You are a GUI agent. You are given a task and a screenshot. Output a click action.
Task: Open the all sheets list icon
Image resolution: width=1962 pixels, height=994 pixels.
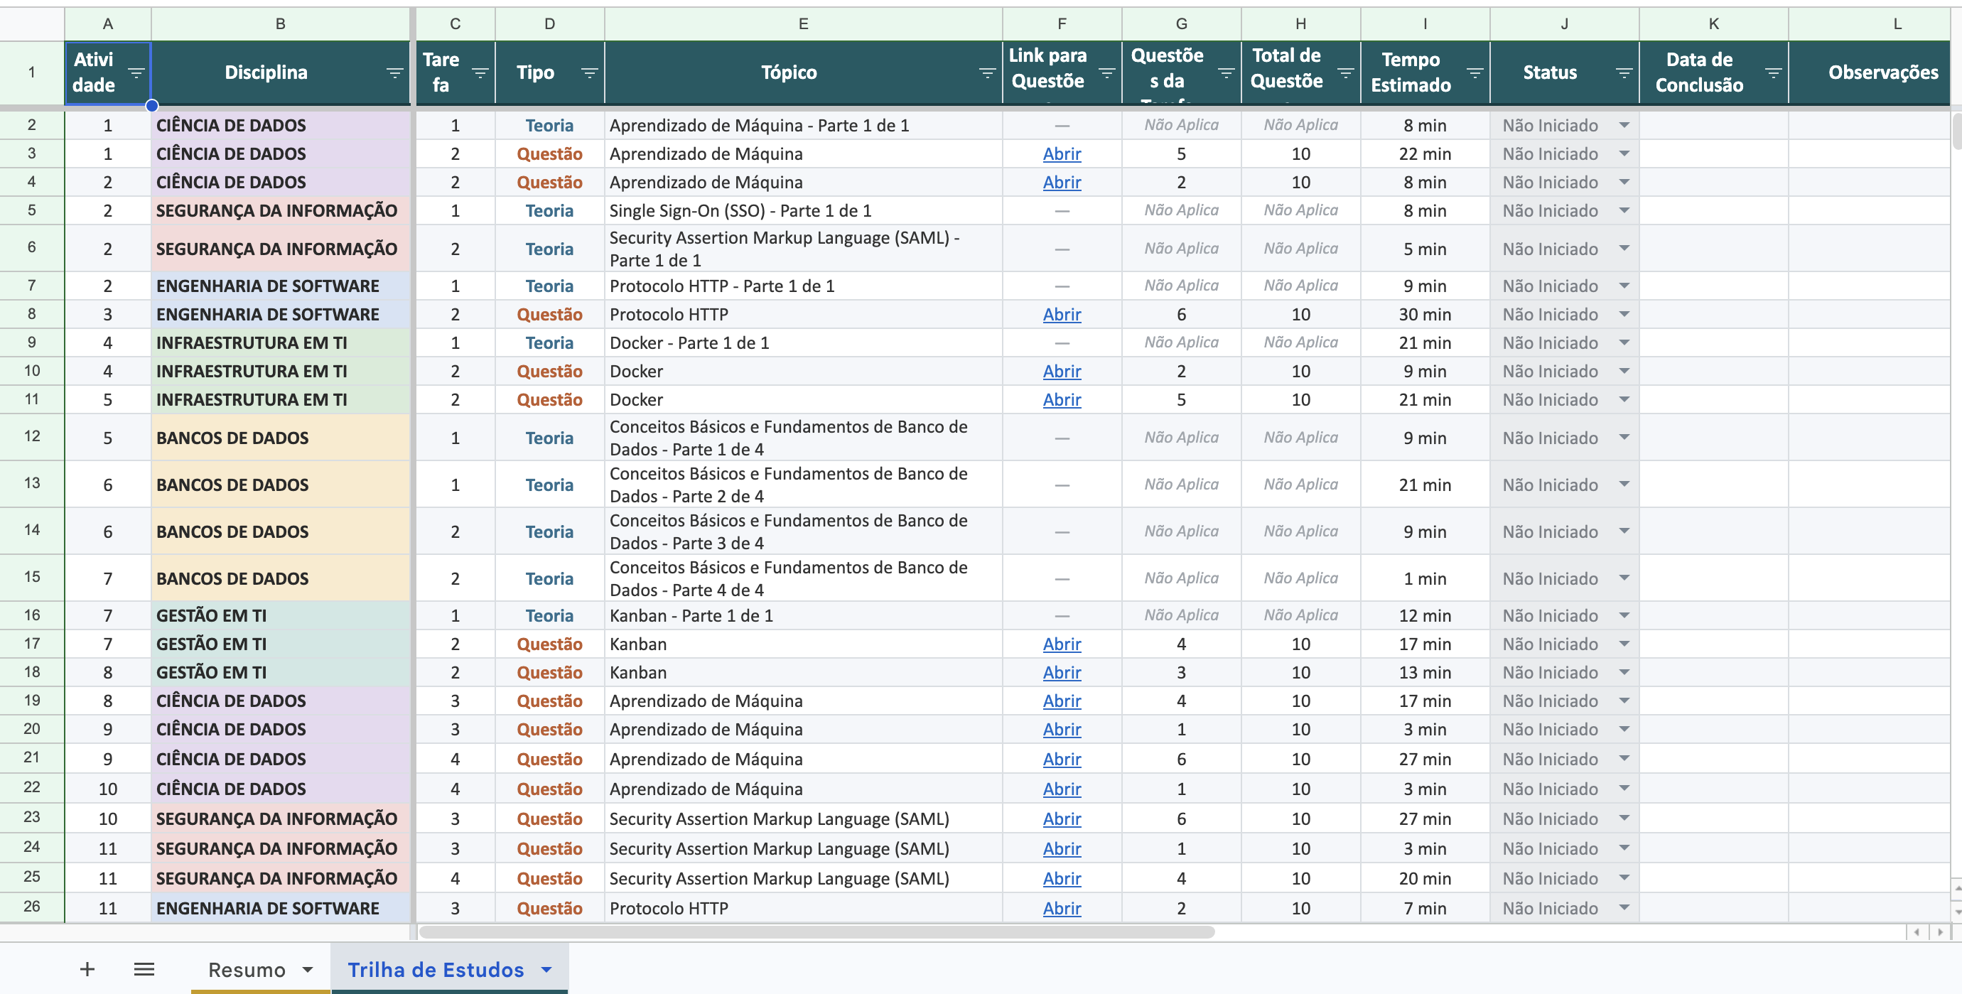pyautogui.click(x=144, y=969)
